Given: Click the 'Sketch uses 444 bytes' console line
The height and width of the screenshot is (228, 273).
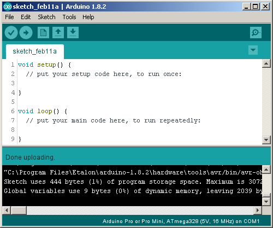Looking at the screenshot, I should pos(133,182).
